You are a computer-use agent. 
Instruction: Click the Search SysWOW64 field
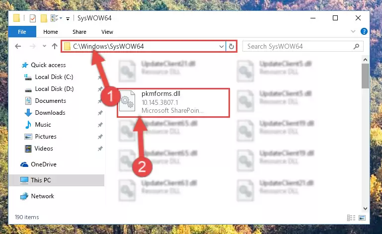303,46
